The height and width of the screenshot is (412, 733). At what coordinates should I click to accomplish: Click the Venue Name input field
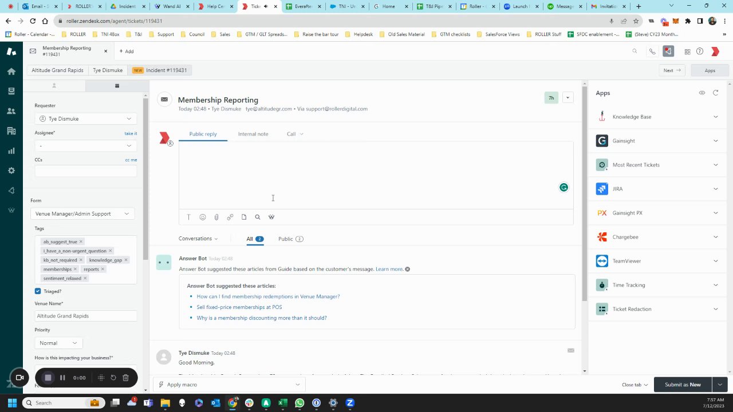click(85, 316)
